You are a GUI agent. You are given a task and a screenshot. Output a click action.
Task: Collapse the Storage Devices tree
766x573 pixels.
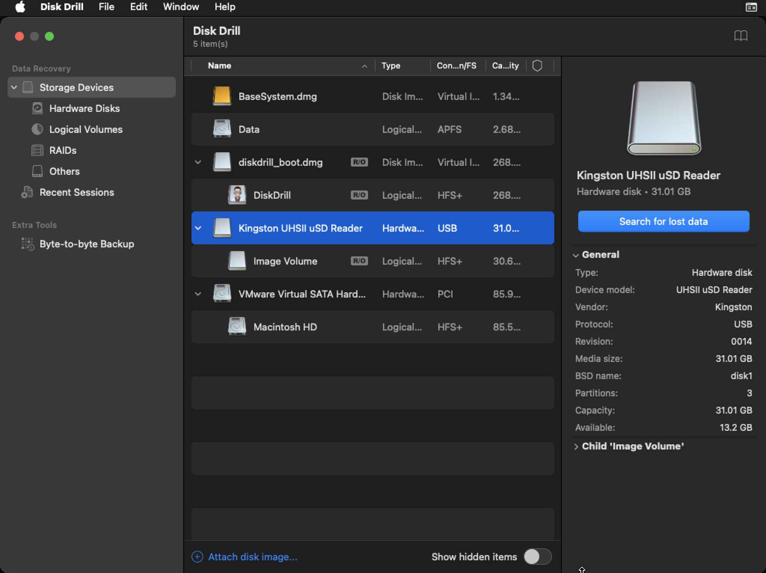[x=14, y=87]
